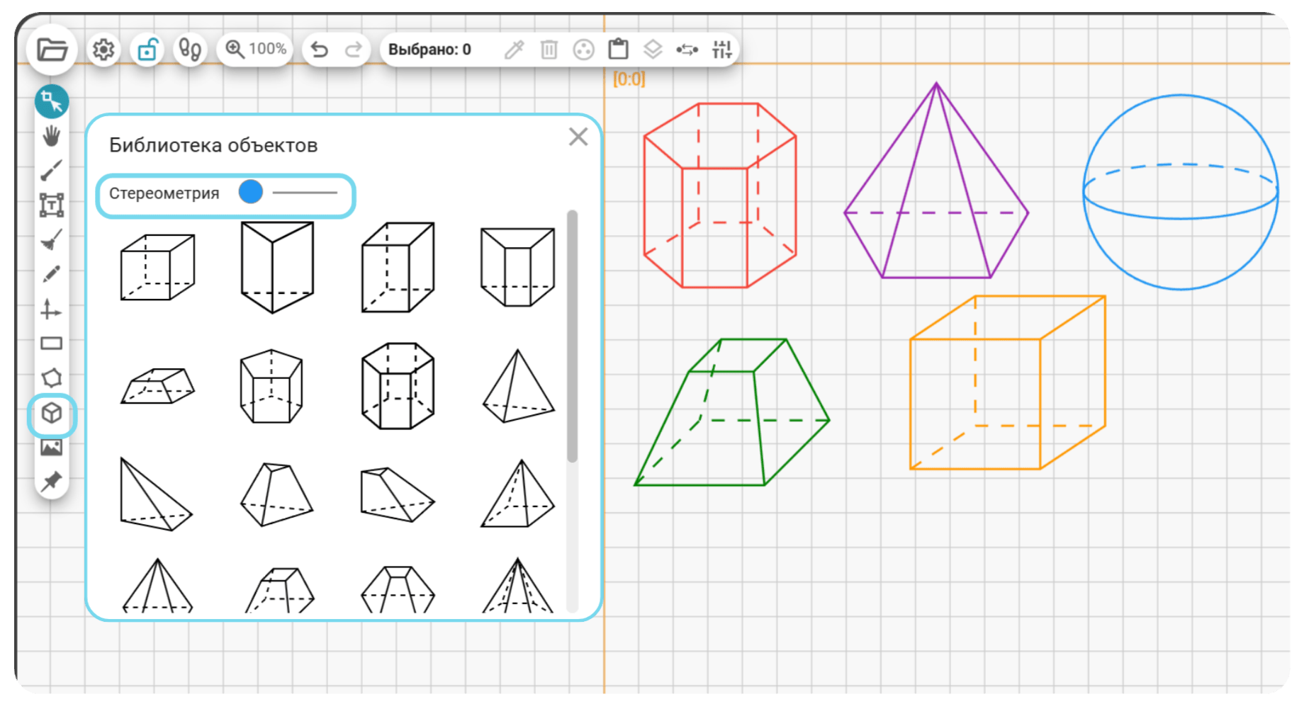The height and width of the screenshot is (704, 1309).
Task: Insert the oblique tetrahedron thumbnail, third row
Action: click(x=156, y=494)
